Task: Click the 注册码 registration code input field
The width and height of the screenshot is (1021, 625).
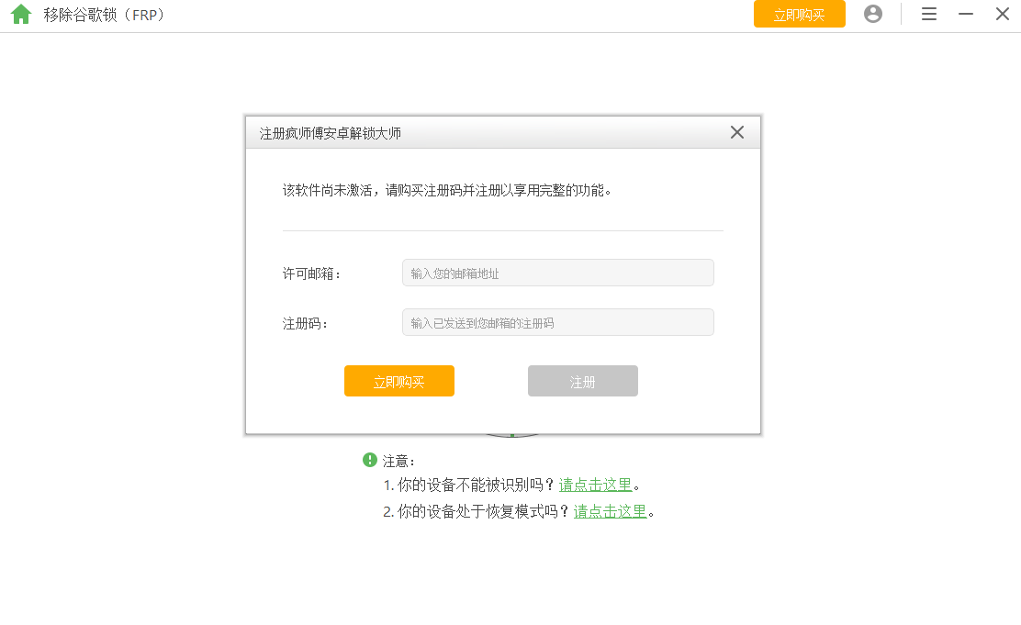Action: point(557,322)
